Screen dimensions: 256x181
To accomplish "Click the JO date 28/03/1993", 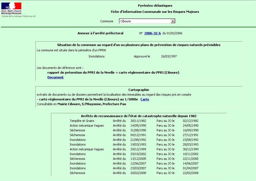I will click(191, 144).
